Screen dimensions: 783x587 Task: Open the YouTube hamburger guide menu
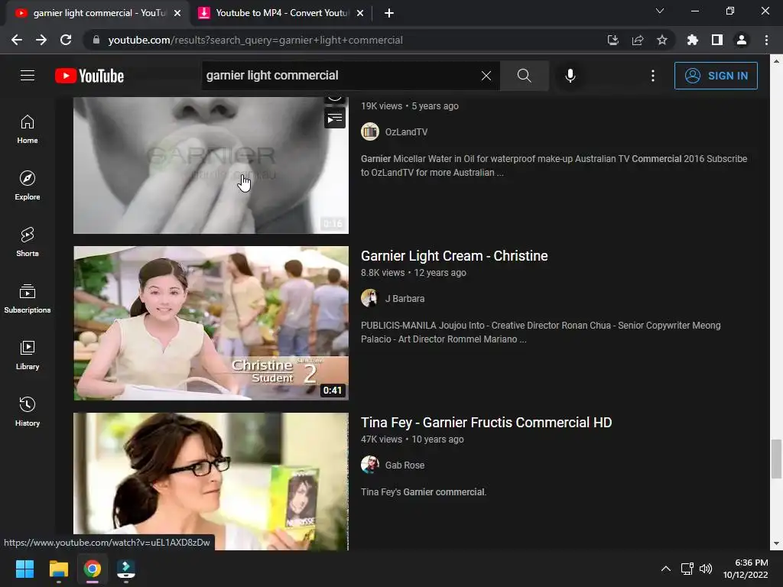[28, 76]
